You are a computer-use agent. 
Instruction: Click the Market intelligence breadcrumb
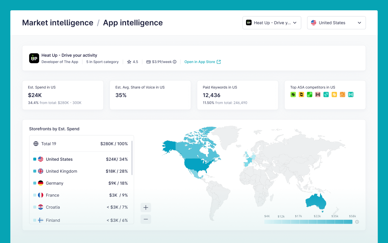pyautogui.click(x=58, y=23)
